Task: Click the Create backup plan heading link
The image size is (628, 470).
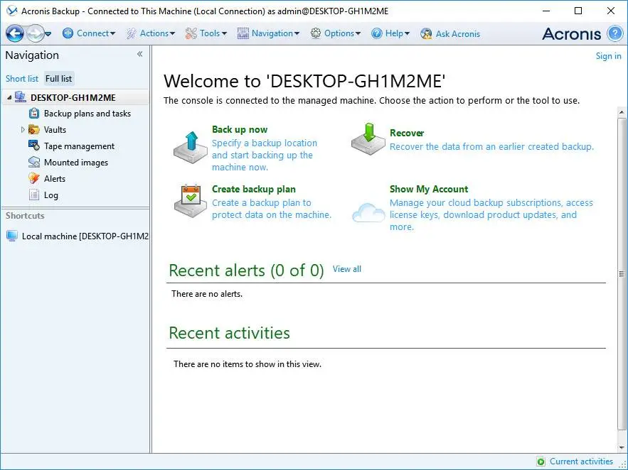Action: coord(253,189)
